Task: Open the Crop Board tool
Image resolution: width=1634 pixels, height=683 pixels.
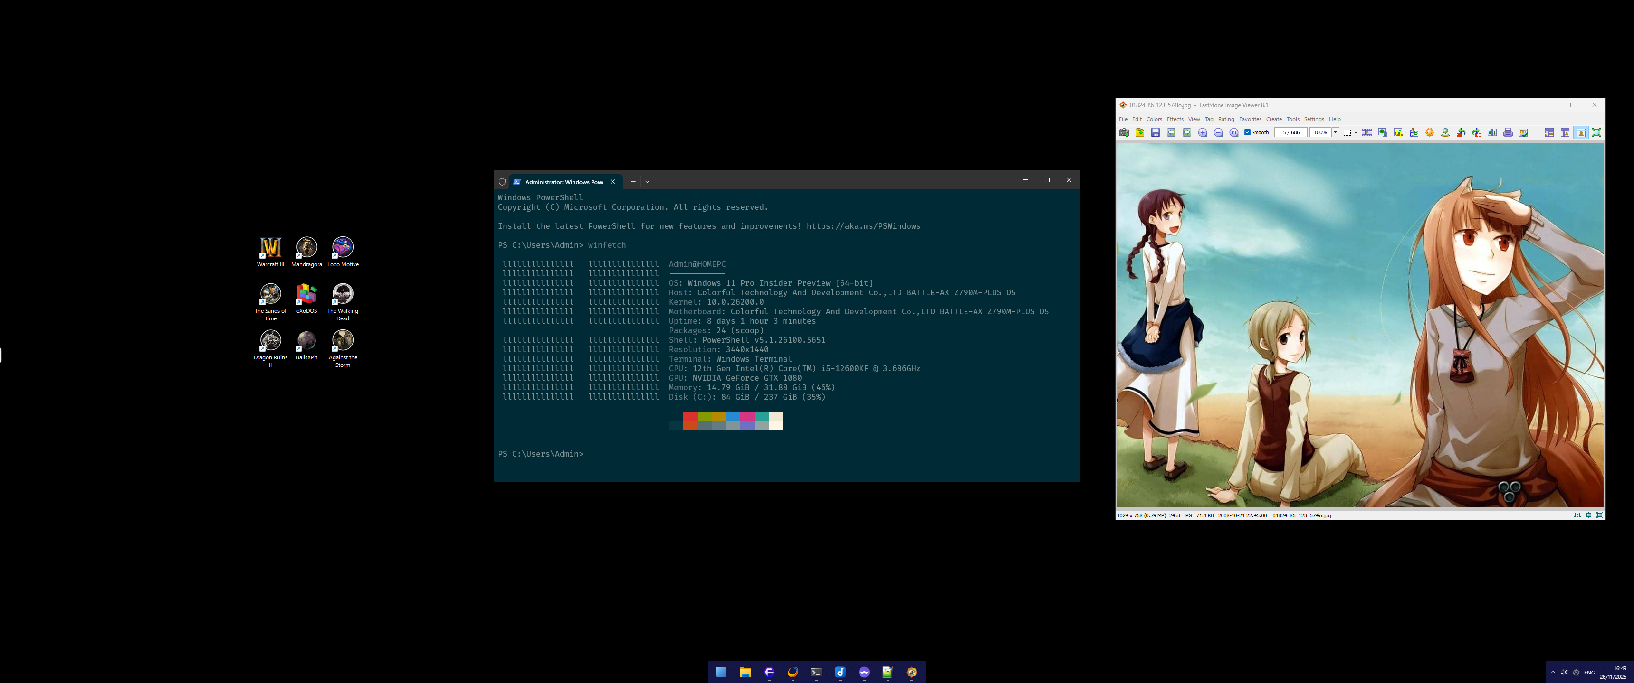Action: (1398, 132)
